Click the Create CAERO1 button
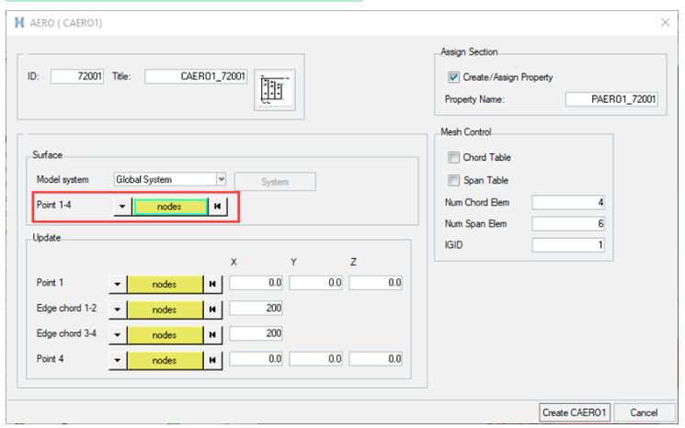The height and width of the screenshot is (428, 685). [x=574, y=412]
